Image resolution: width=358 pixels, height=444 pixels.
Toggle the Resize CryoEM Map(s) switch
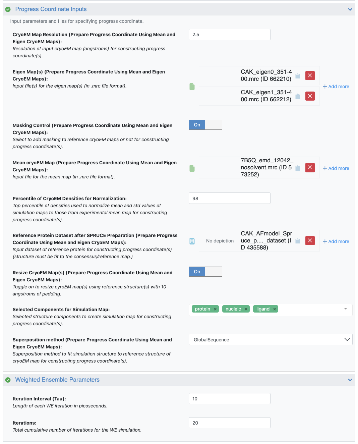205,272
